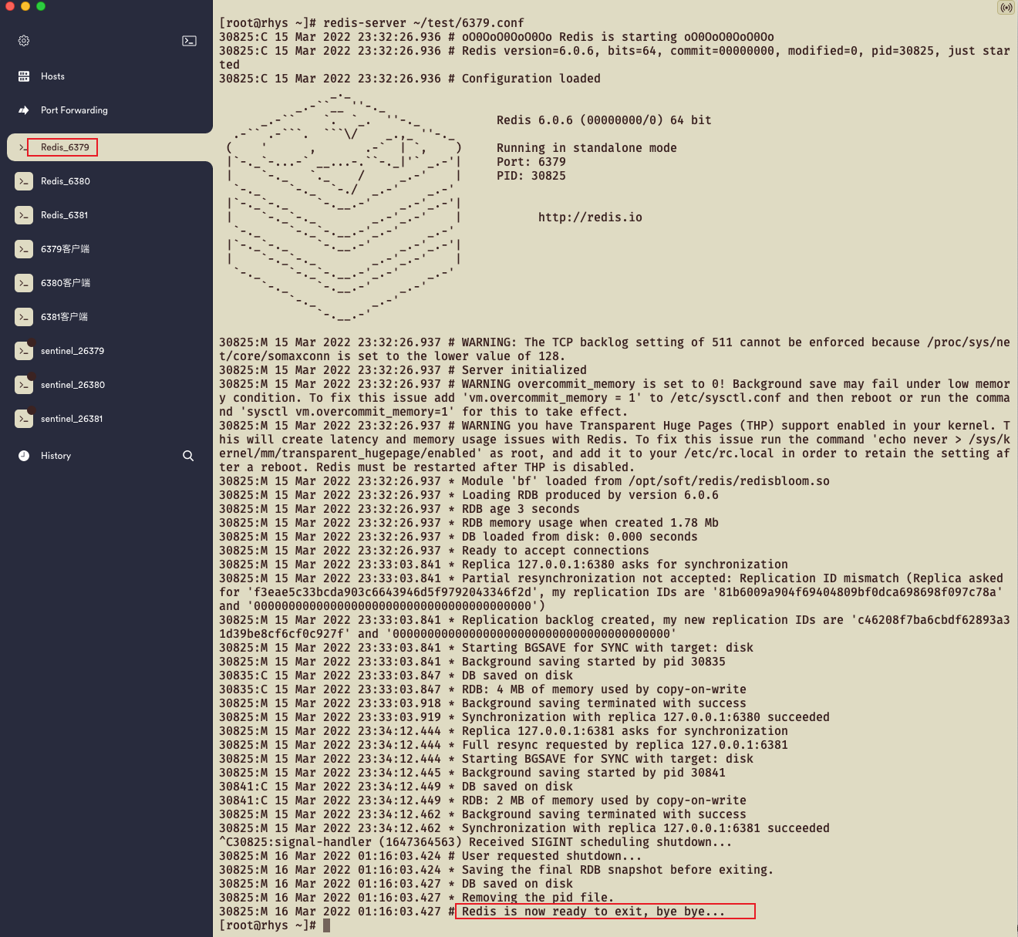This screenshot has height=937, width=1018.
Task: Click 'Synchronization with replica 127.0.0.1:6380 succeeded' line
Action: (x=646, y=717)
